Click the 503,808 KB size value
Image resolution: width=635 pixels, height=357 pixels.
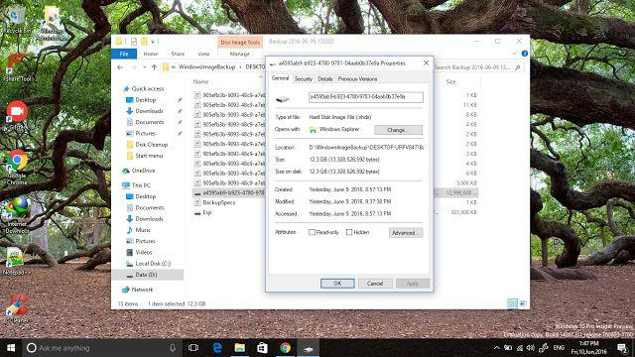click(463, 212)
